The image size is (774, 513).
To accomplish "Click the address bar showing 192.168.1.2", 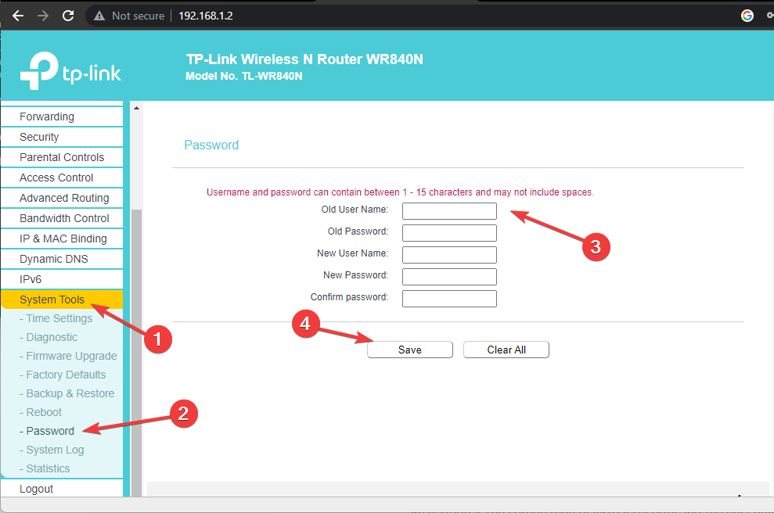I will [205, 16].
